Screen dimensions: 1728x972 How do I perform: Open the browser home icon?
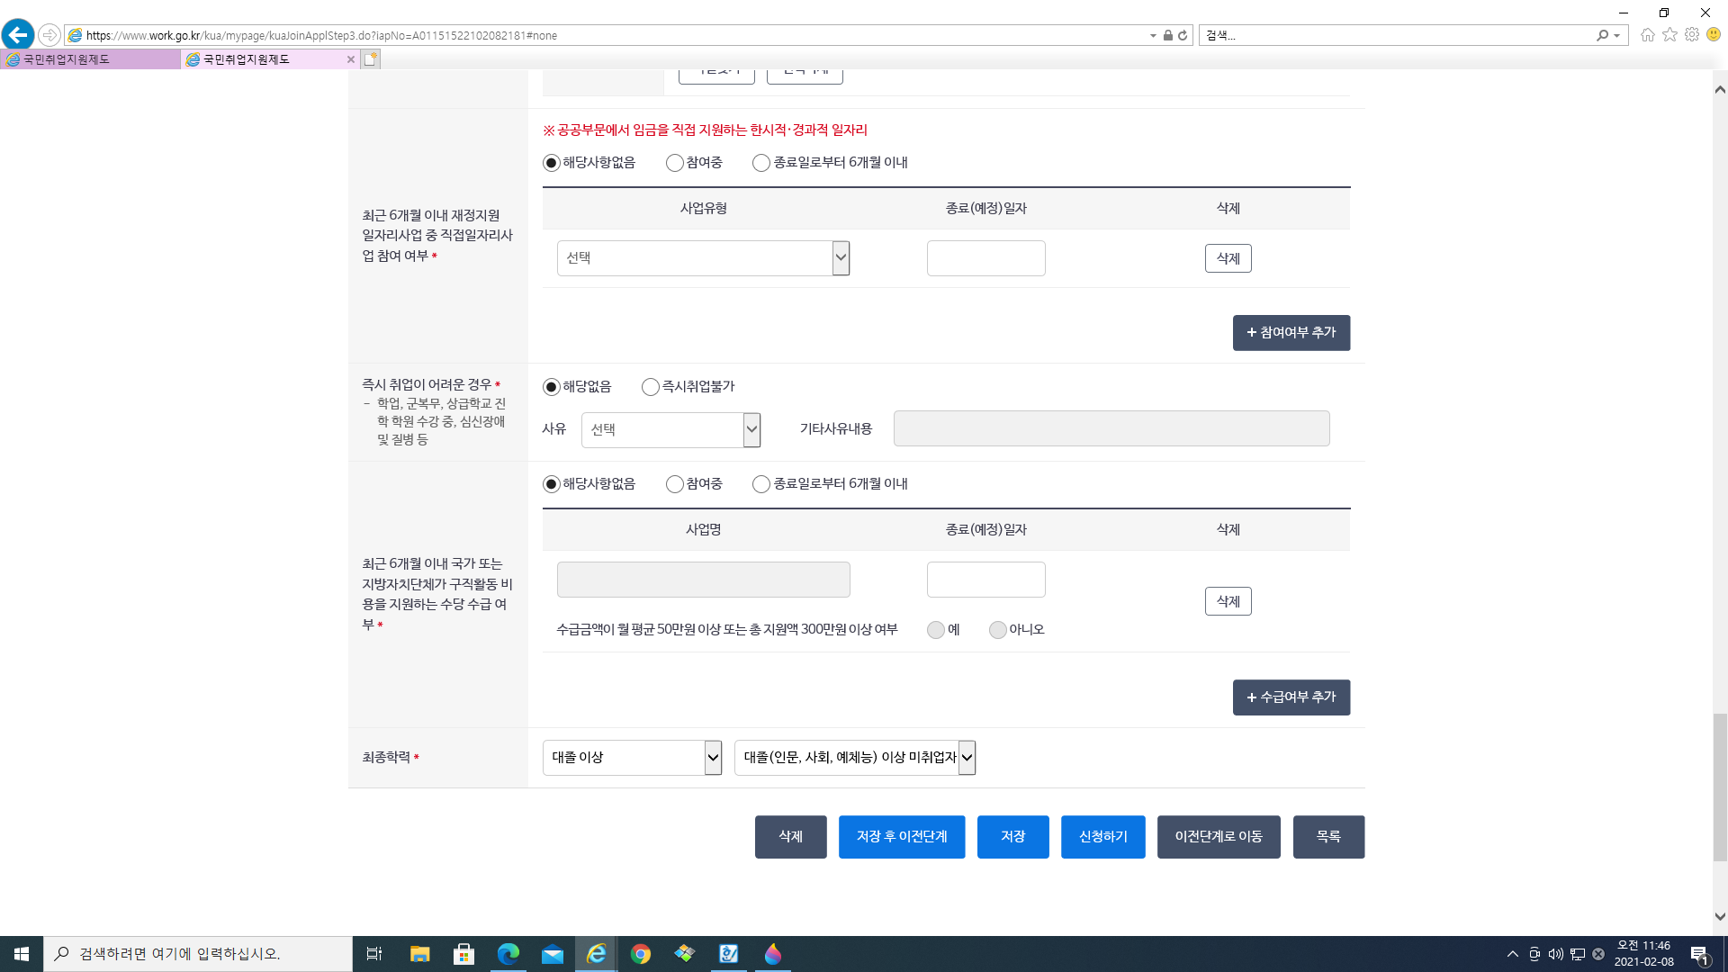pos(1647,35)
